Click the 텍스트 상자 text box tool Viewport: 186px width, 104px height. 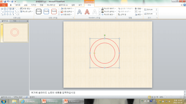[x=27, y=11]
